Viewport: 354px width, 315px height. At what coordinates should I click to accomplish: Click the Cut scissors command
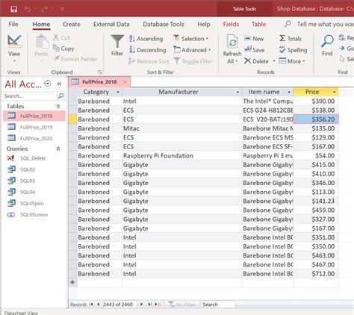pos(61,38)
